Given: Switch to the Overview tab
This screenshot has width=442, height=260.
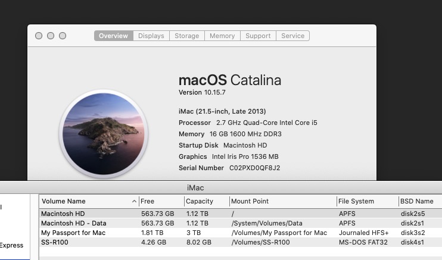Looking at the screenshot, I should [113, 36].
